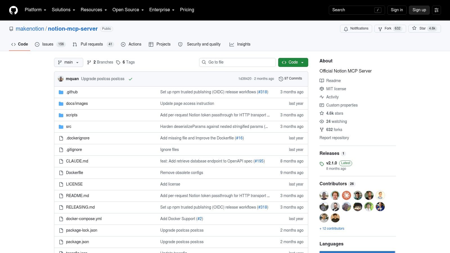Screen dimensions: 450x253
Task: Open the .gitignore file
Action: 74,150
